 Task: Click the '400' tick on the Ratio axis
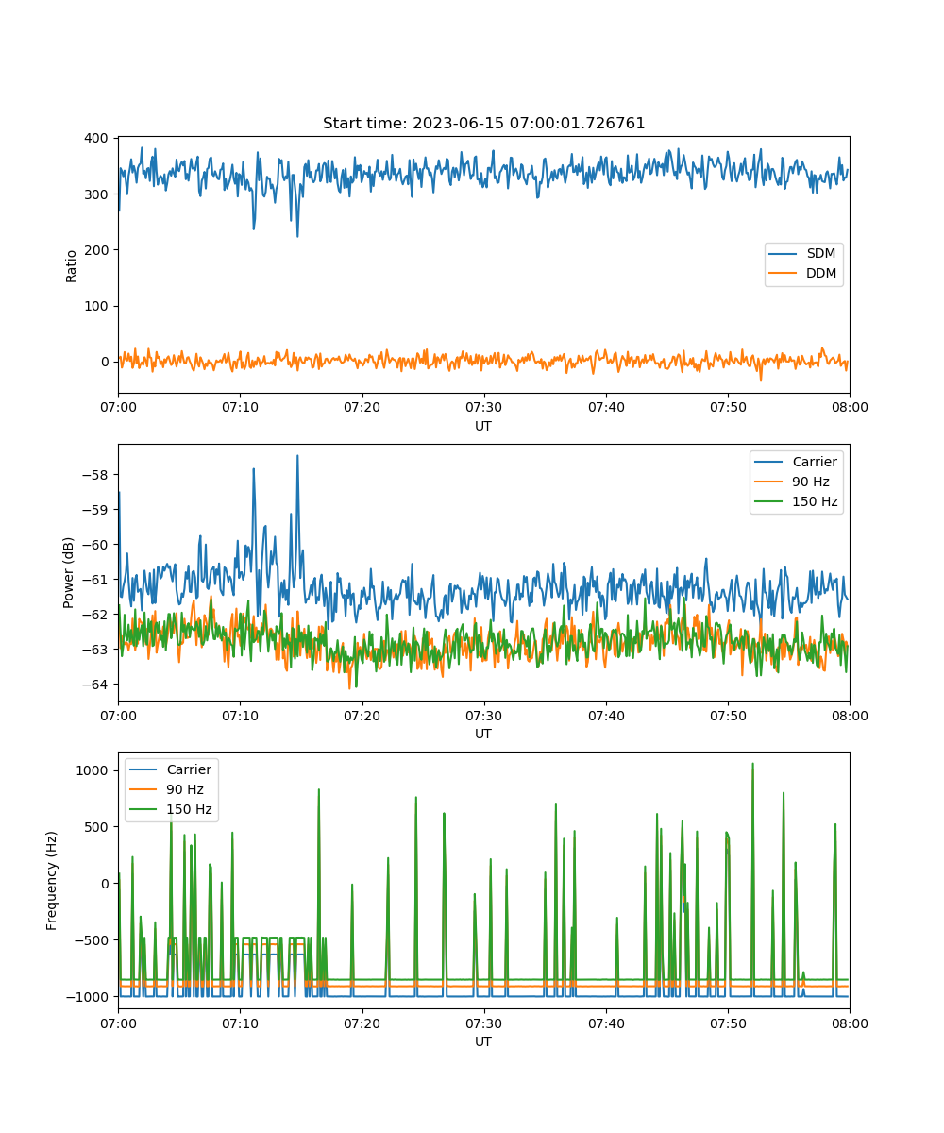(x=98, y=138)
